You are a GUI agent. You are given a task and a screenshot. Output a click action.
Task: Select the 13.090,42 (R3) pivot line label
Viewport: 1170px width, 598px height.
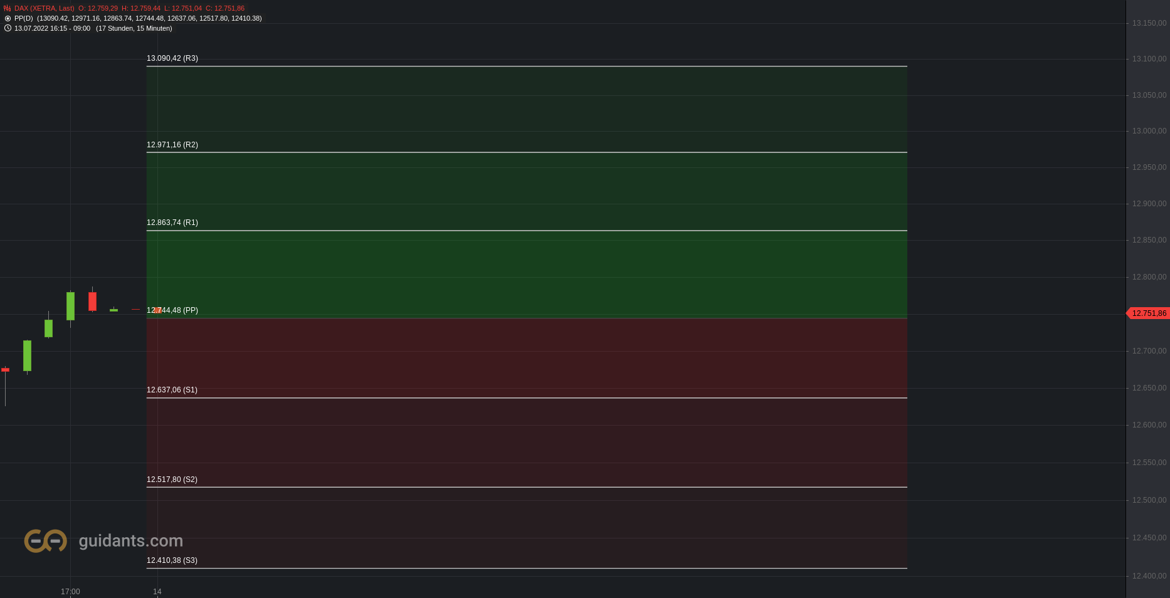tap(172, 58)
